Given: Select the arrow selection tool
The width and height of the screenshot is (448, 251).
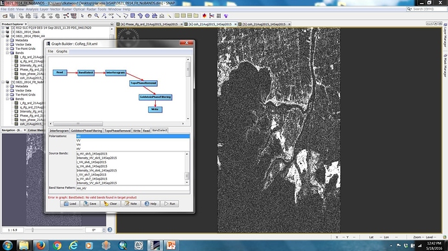Looking at the screenshot, I should tap(82, 16).
